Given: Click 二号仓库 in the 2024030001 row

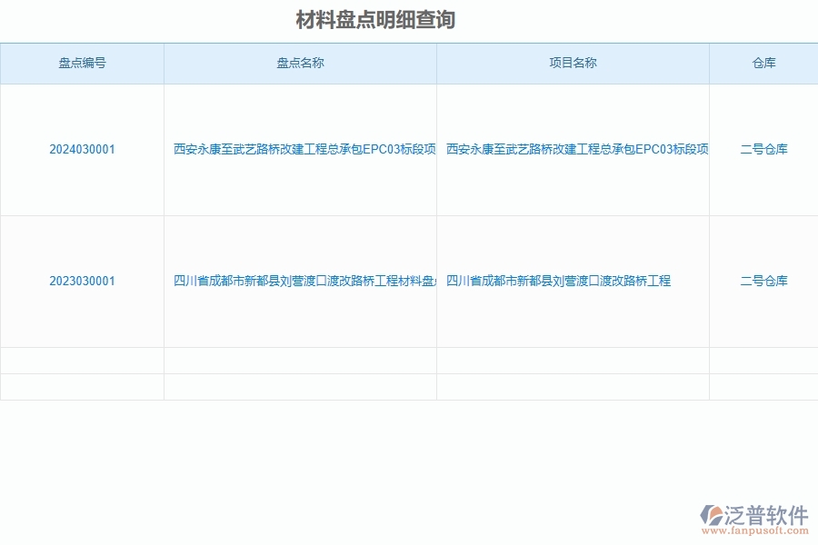Looking at the screenshot, I should (763, 150).
